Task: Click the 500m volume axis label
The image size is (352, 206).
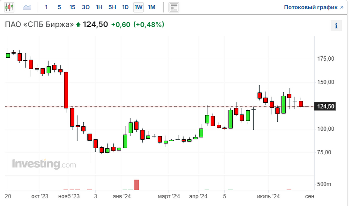Action: 324,184
